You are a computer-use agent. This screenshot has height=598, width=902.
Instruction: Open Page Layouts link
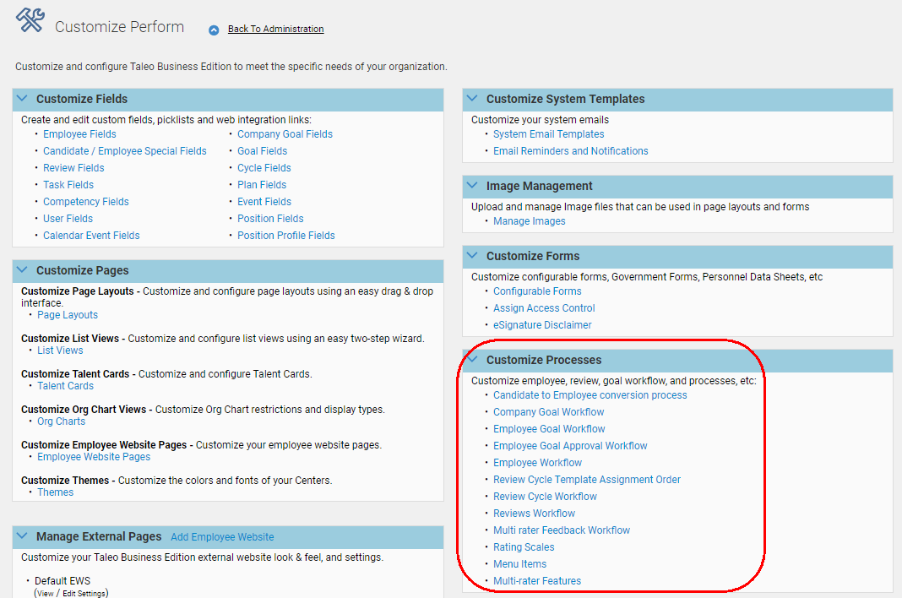68,315
